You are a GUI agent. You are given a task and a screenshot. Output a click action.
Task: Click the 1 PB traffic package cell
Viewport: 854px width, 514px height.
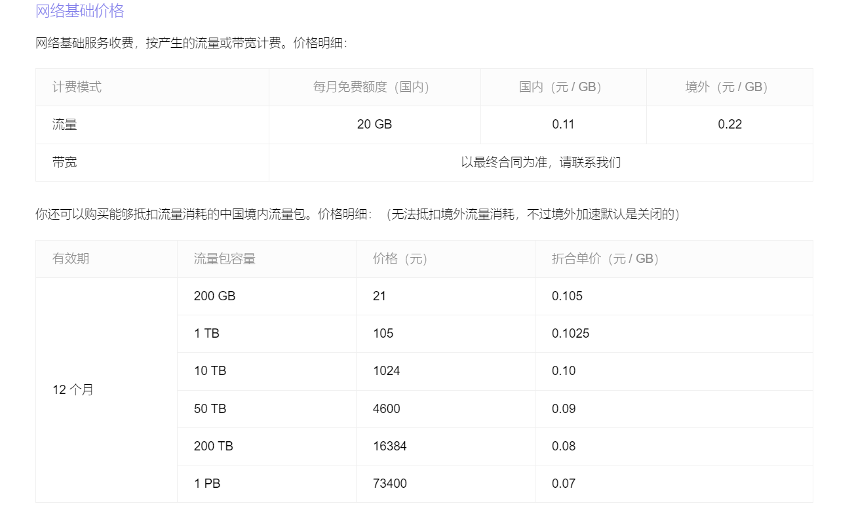coord(207,484)
